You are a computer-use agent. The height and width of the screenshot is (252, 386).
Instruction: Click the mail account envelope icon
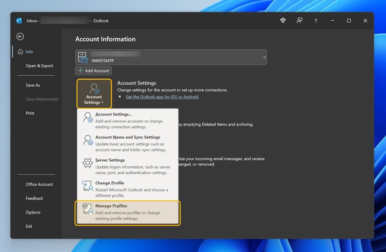(x=83, y=57)
